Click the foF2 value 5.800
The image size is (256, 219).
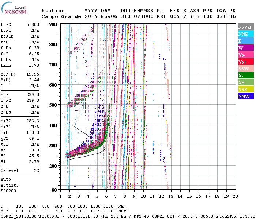coord(33,24)
